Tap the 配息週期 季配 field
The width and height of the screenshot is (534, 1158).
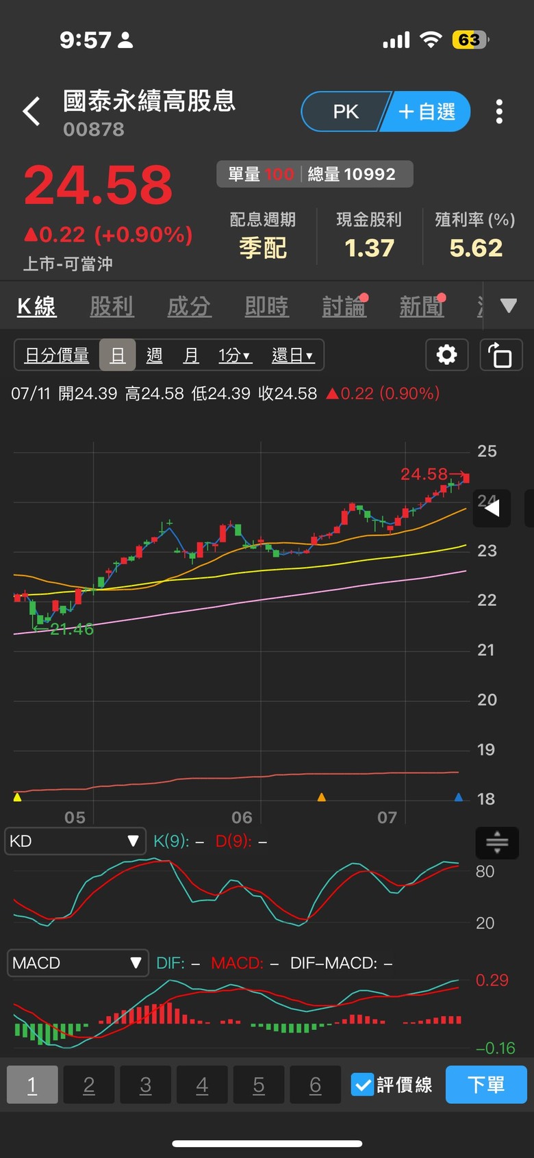[x=263, y=235]
